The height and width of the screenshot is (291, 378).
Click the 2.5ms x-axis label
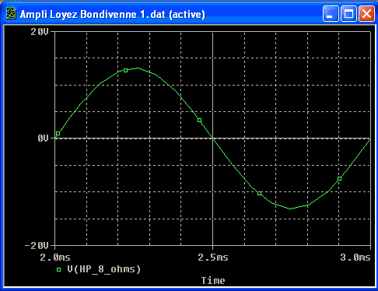[x=213, y=258]
